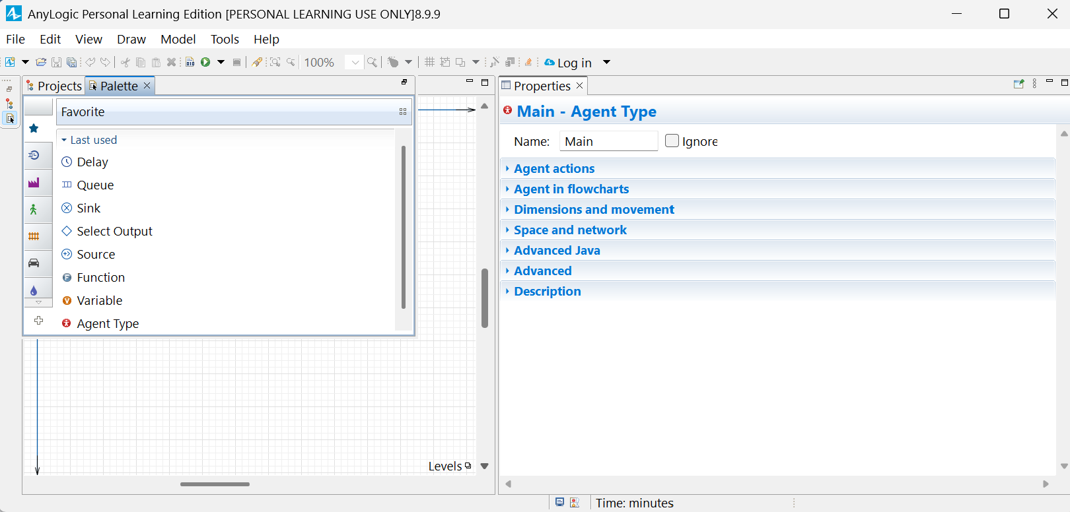
Task: Click in the Name input field
Action: point(608,141)
